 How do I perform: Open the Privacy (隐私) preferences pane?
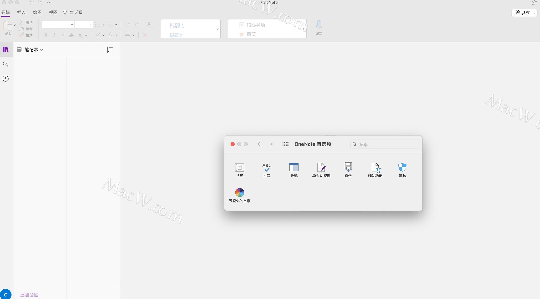click(402, 170)
